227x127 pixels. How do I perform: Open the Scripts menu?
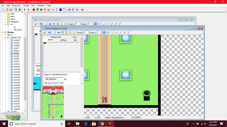(x=26, y=5)
